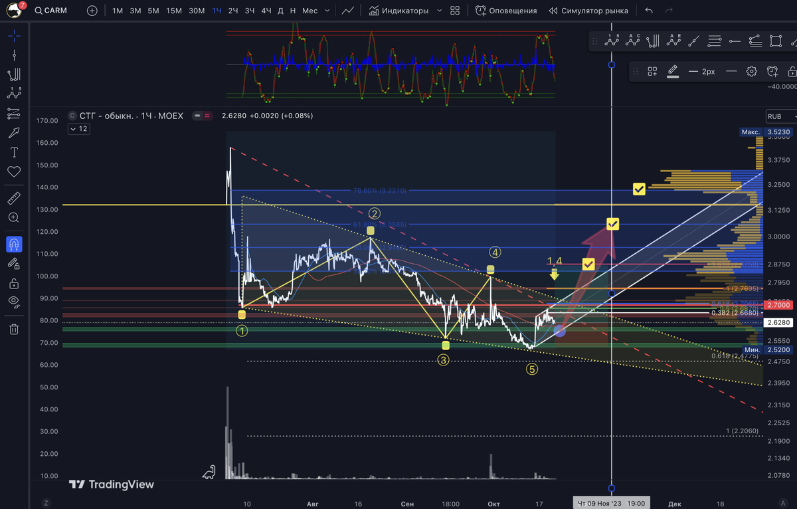Add alert on drawing with clock-plus icon
This screenshot has height=509, width=797.
click(x=772, y=71)
